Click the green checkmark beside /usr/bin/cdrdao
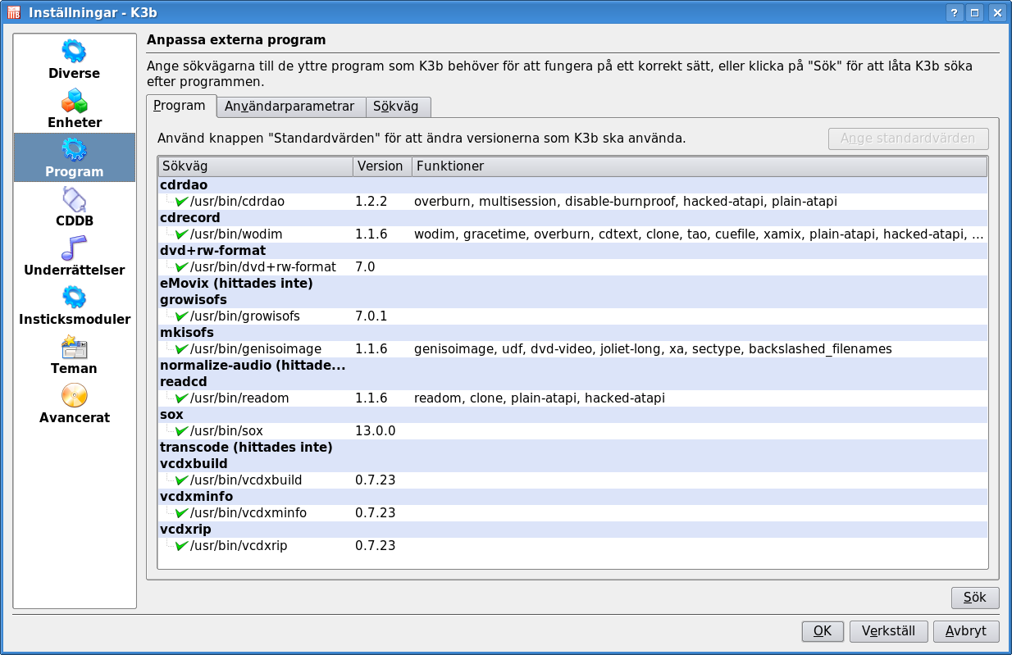The image size is (1012, 655). (x=181, y=201)
